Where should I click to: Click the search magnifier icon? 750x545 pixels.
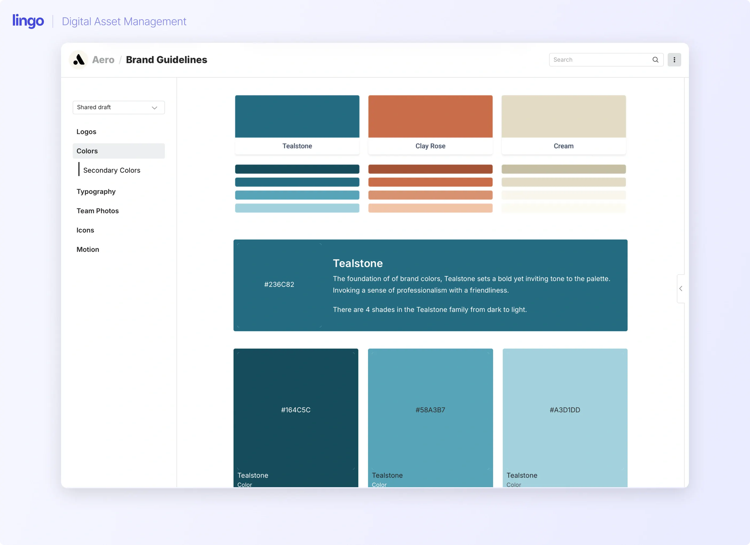pos(655,60)
